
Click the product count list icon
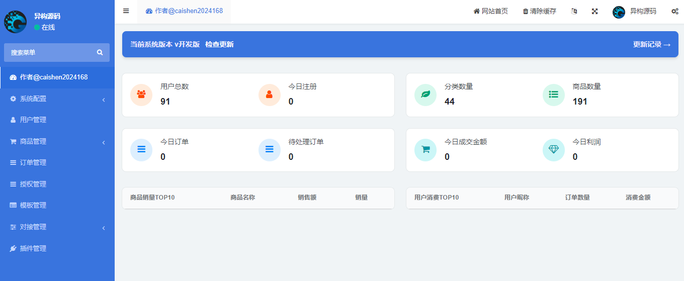pos(554,95)
